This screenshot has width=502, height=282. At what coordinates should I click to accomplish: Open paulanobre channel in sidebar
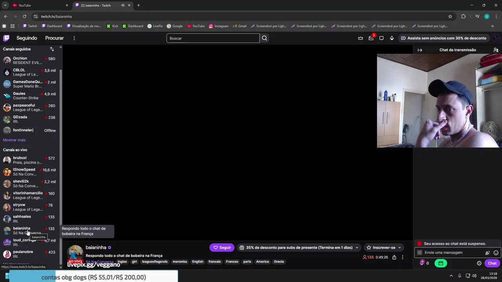pyautogui.click(x=30, y=254)
